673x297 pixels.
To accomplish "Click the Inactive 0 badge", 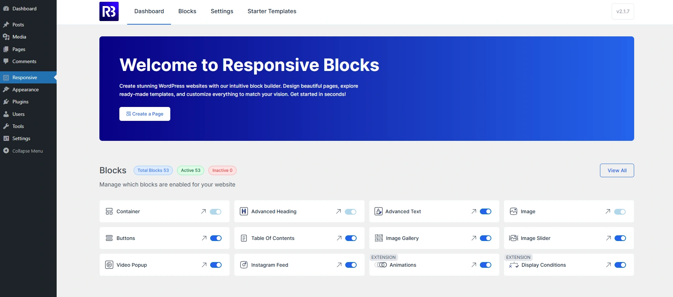I will [x=222, y=170].
